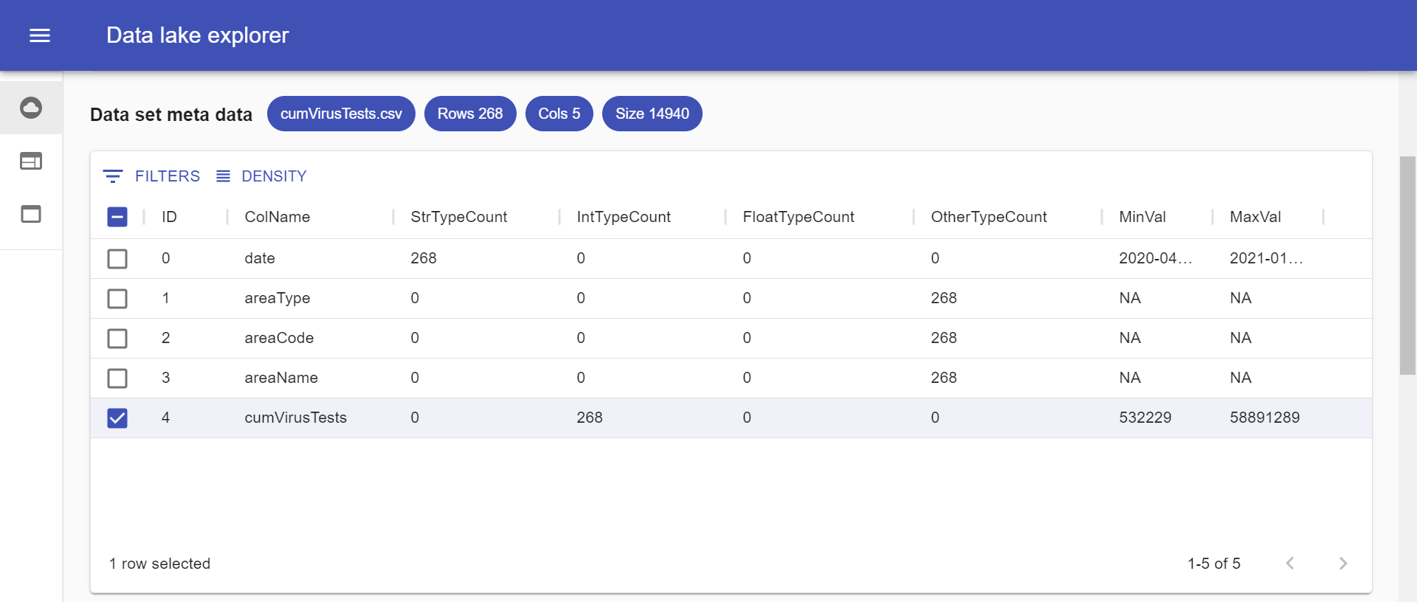
Task: Click the cumVirusTests.csv chip
Action: (341, 114)
